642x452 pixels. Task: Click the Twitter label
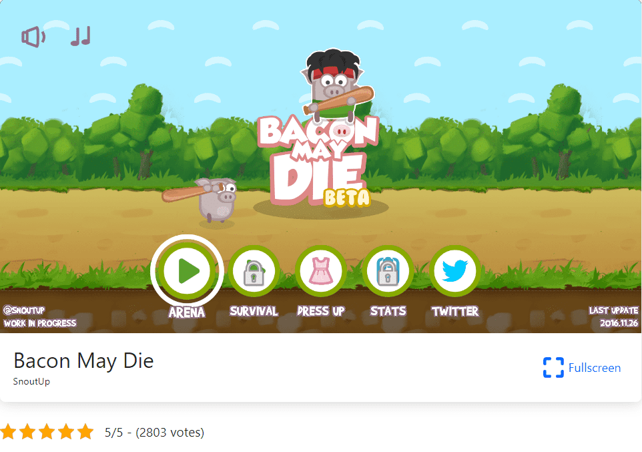(x=455, y=311)
